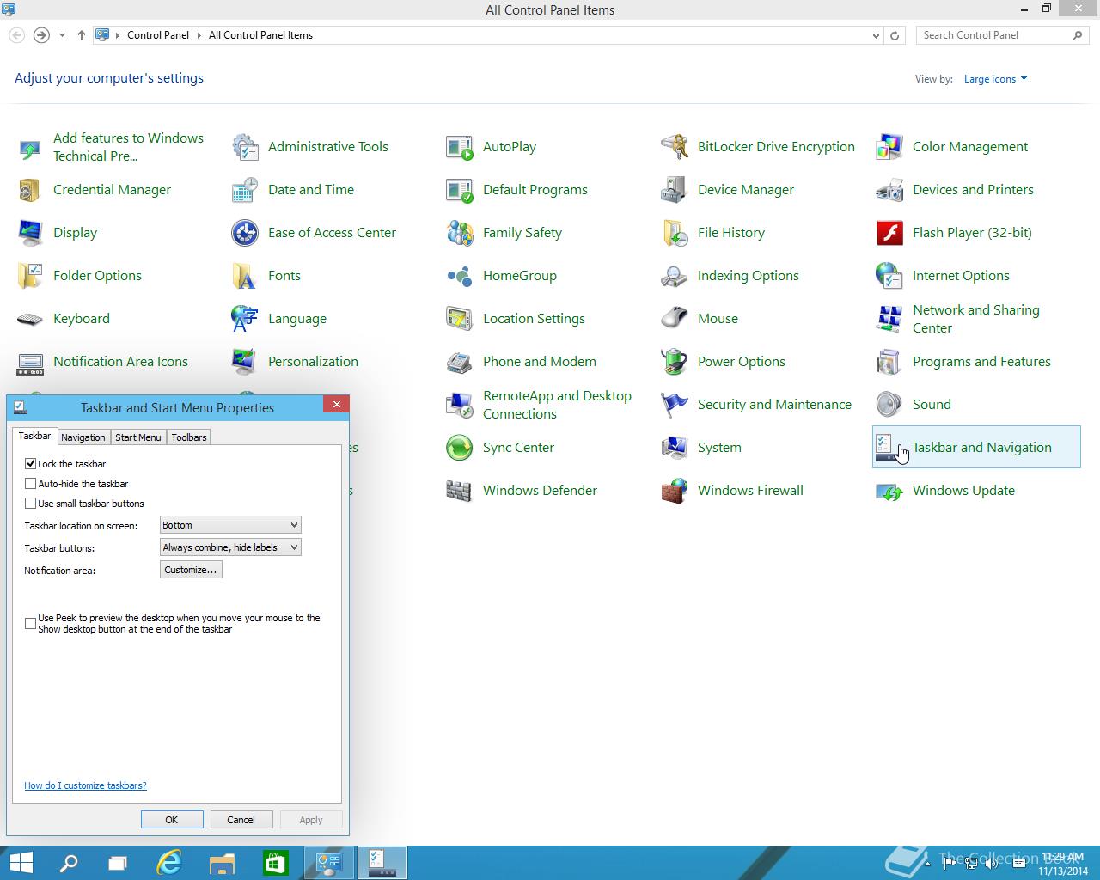The height and width of the screenshot is (880, 1100).
Task: Open Date and Time calendar icon
Action: coord(245,190)
